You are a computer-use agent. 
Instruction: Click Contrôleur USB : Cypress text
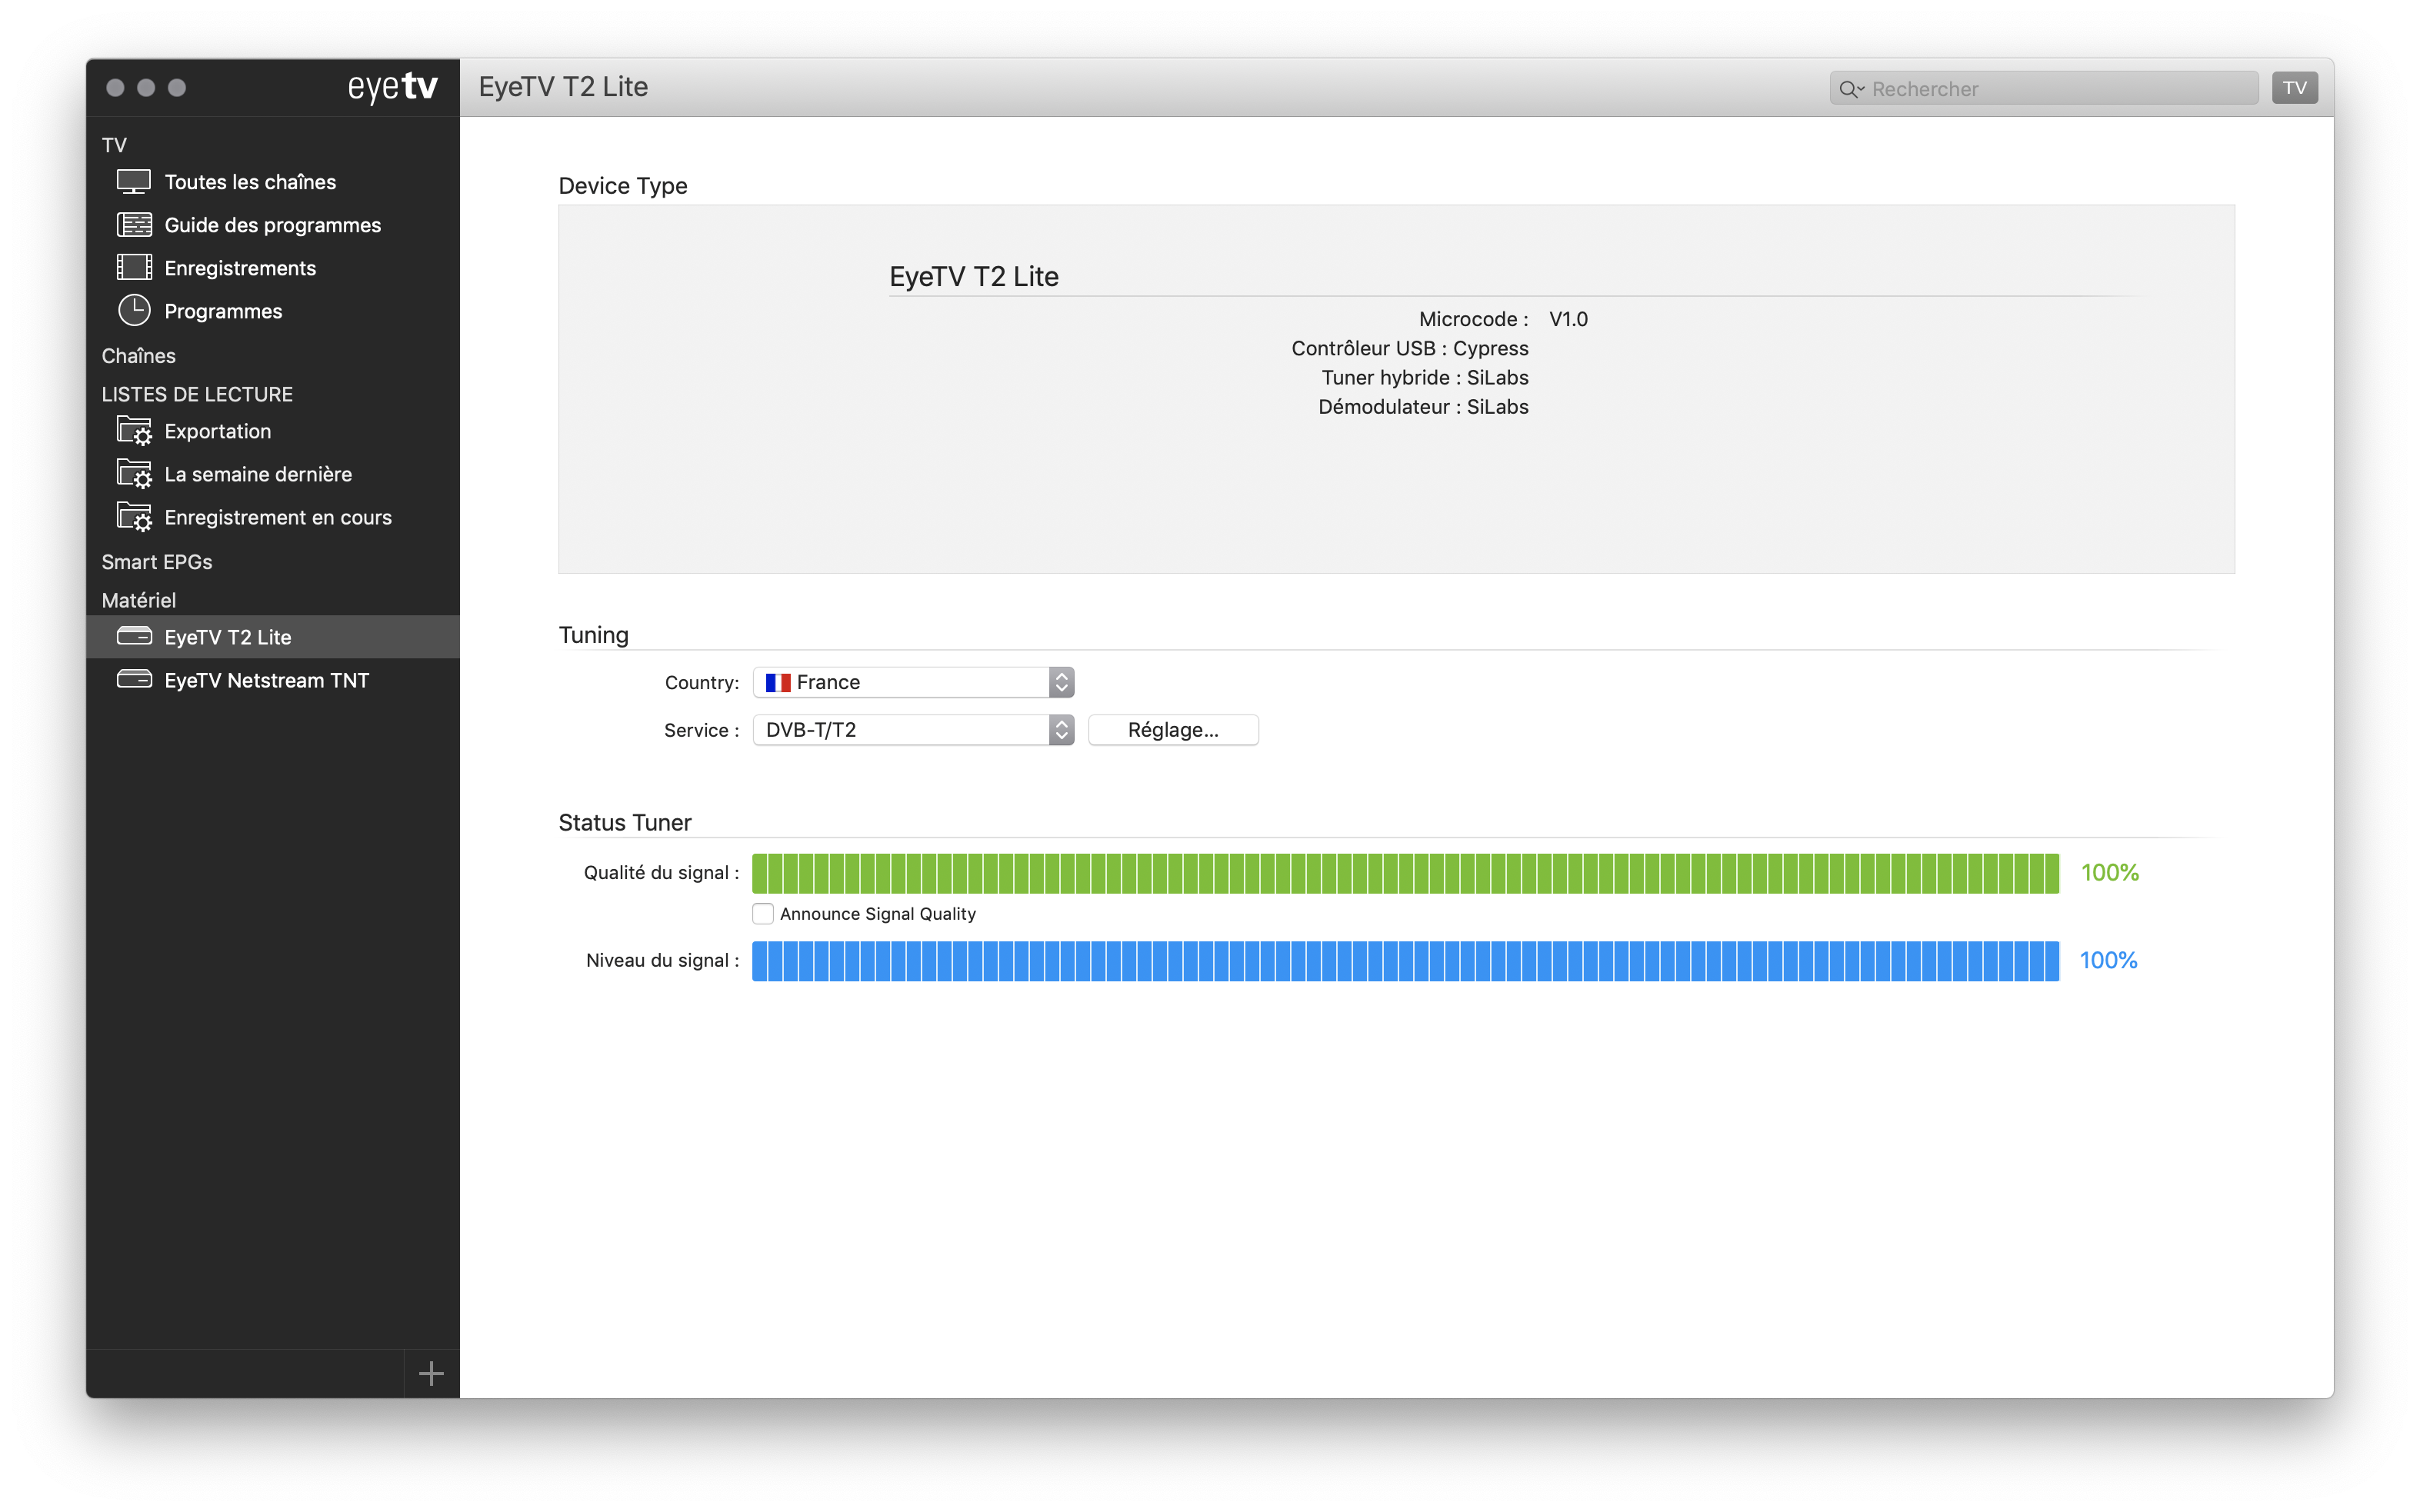[x=1409, y=348]
